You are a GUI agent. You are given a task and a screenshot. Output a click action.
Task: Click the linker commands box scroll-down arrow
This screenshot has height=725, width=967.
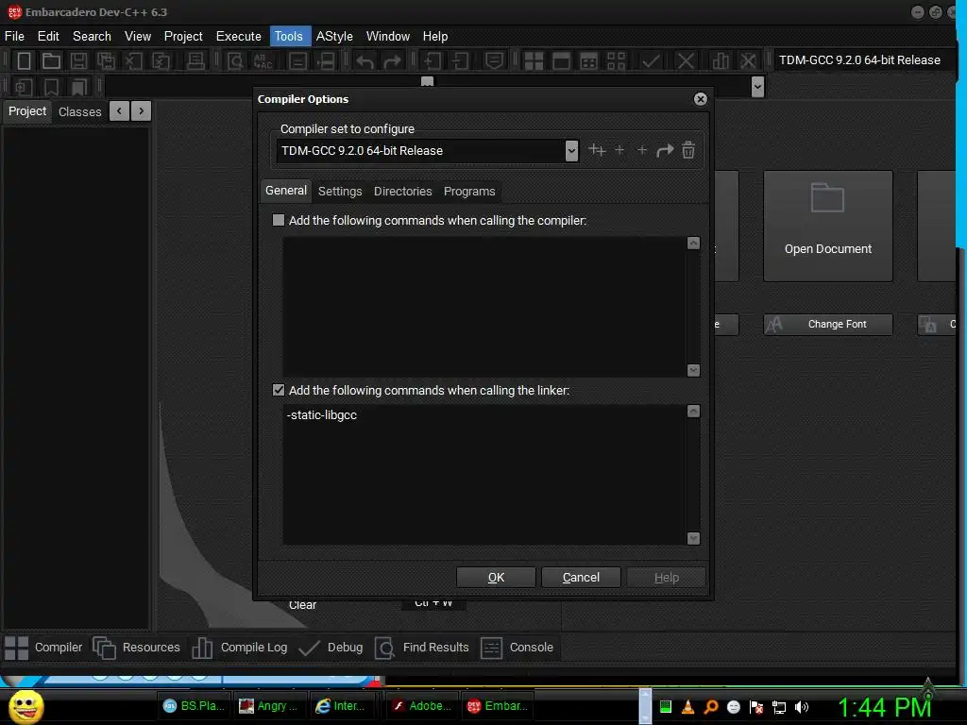(693, 538)
